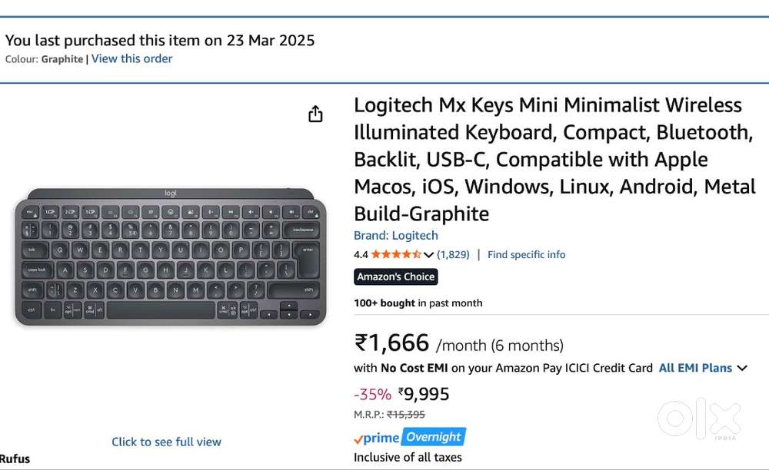The width and height of the screenshot is (769, 470).
Task: Click the Amazon's Choice badge
Action: pos(395,276)
